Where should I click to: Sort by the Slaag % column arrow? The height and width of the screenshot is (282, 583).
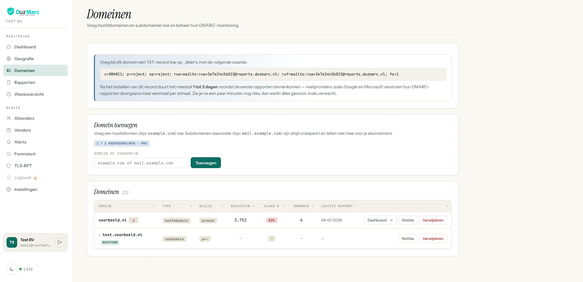(285, 206)
